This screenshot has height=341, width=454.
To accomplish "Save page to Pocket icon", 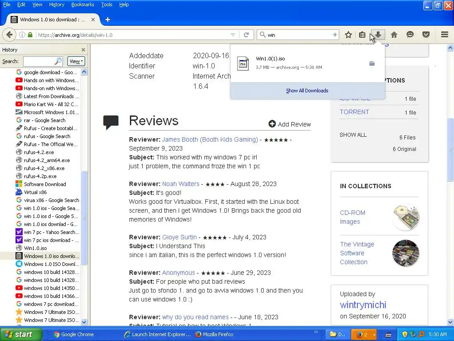I will [x=426, y=35].
